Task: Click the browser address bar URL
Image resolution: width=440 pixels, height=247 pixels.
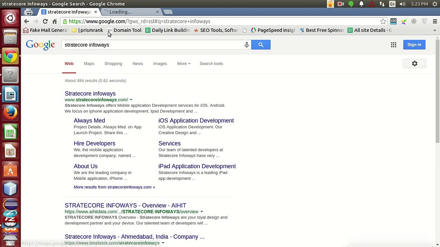Action: tap(139, 21)
